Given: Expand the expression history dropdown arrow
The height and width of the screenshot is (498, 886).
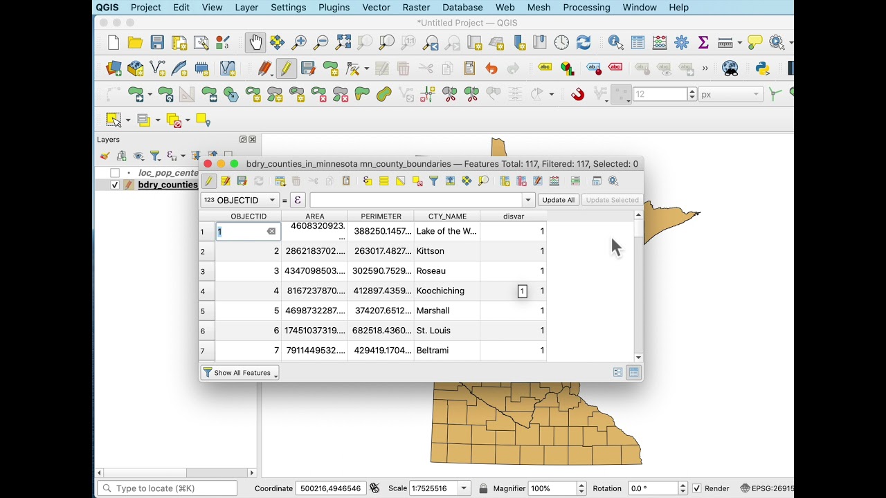Looking at the screenshot, I should 528,200.
